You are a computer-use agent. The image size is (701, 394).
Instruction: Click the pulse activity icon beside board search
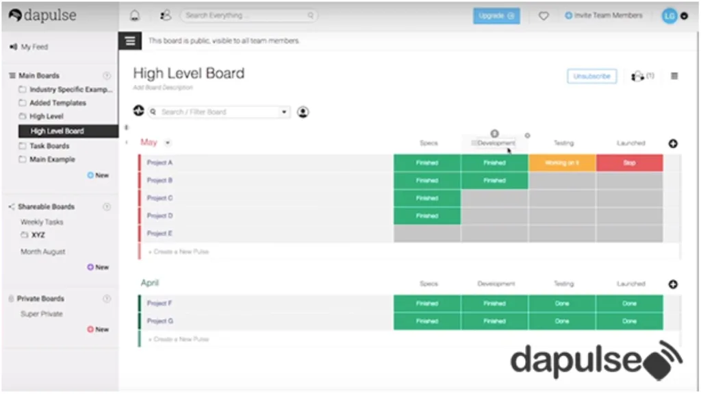[x=138, y=110]
